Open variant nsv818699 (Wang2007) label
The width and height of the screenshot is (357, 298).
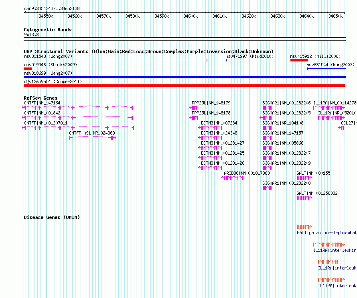coord(48,73)
